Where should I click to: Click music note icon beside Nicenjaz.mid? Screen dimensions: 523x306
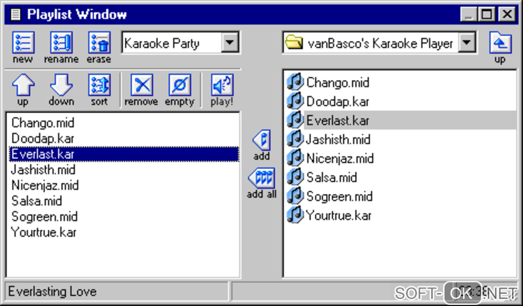tap(295, 158)
